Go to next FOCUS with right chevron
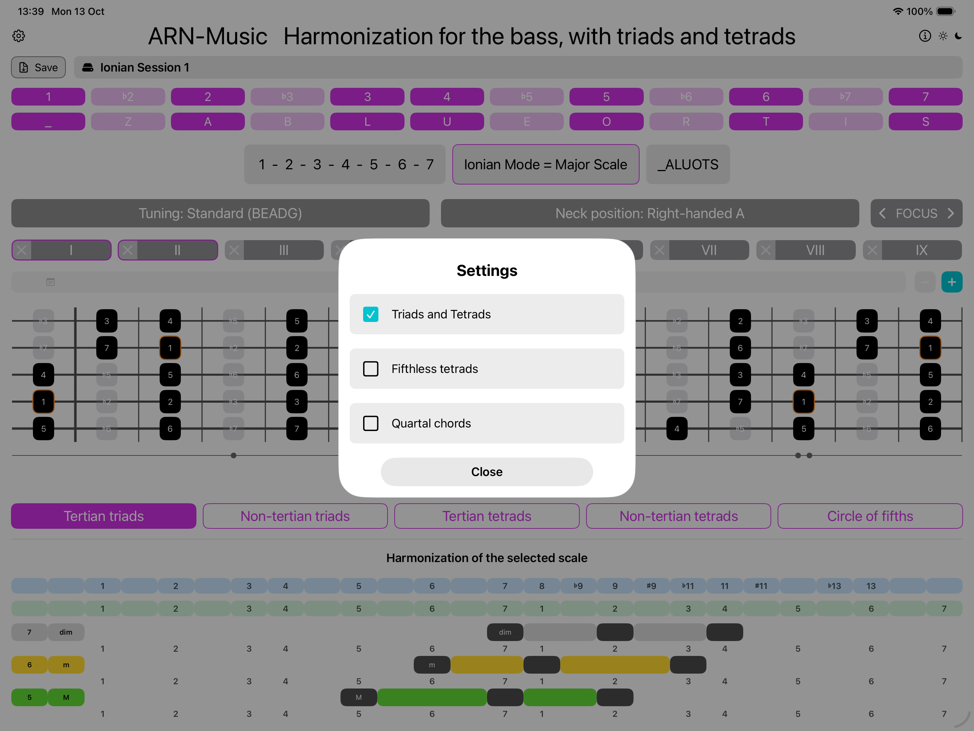The image size is (974, 731). (x=951, y=213)
